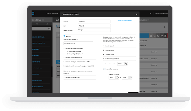Screen dimensions: 191x111
Task: Toggle Premier rappel checkbox
Action: pyautogui.click(x=104, y=46)
